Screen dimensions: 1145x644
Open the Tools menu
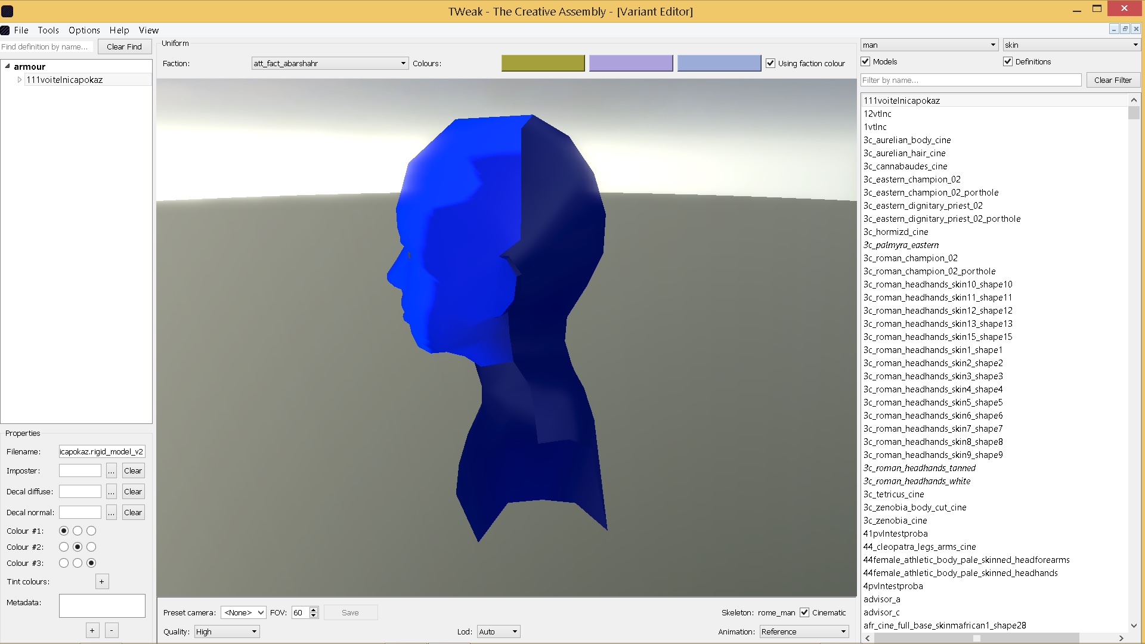point(48,30)
